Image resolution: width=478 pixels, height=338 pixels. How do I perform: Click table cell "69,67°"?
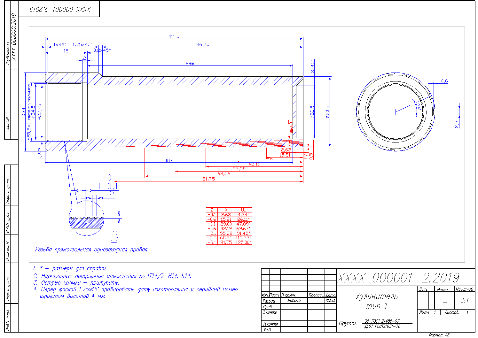point(243,228)
